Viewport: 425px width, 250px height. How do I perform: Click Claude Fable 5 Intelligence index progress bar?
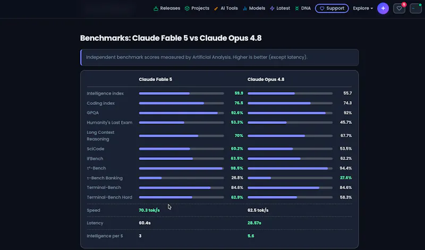pos(181,93)
